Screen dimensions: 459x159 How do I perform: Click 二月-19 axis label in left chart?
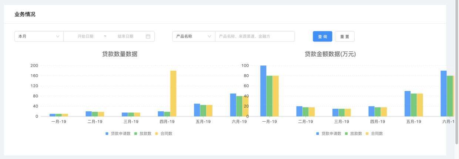(x=95, y=122)
